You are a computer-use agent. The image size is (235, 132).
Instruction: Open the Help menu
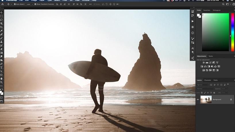(94, 1)
